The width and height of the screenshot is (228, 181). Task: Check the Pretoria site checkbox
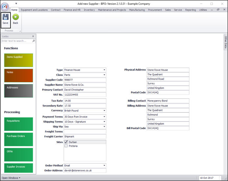[x=66, y=146]
